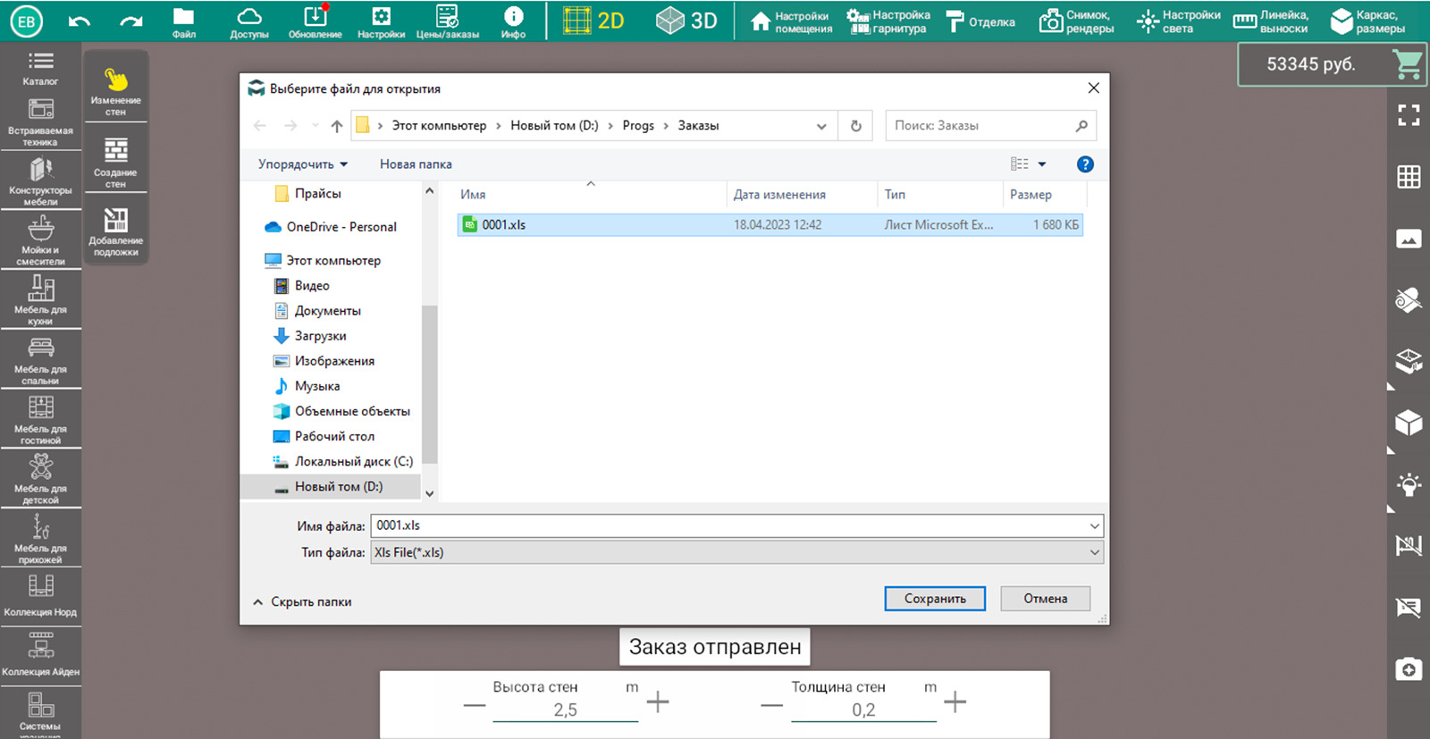Open the Упорядочить dropdown menu
This screenshot has width=1430, height=739.
point(303,164)
